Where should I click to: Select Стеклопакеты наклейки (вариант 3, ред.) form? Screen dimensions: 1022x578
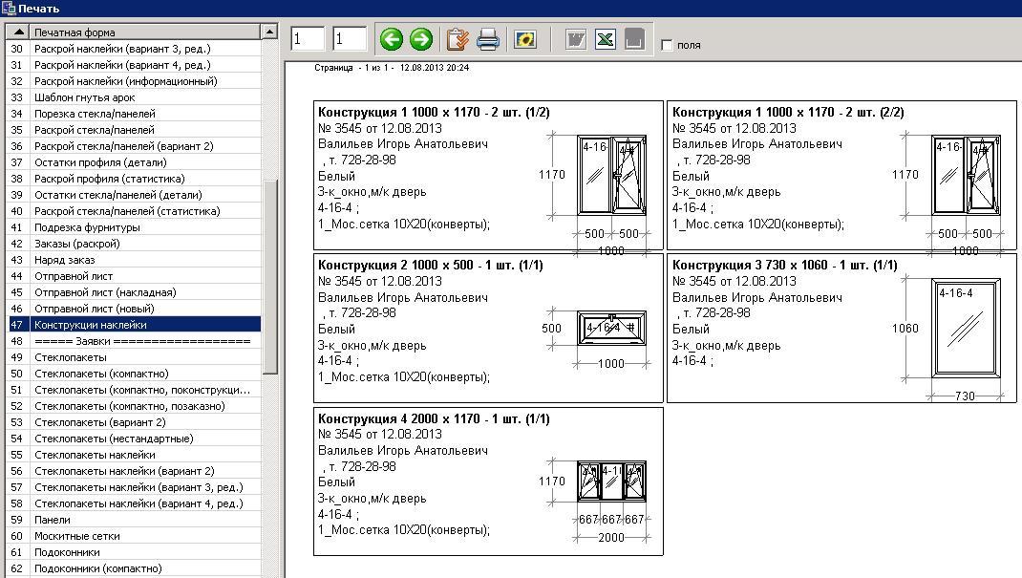tap(134, 487)
